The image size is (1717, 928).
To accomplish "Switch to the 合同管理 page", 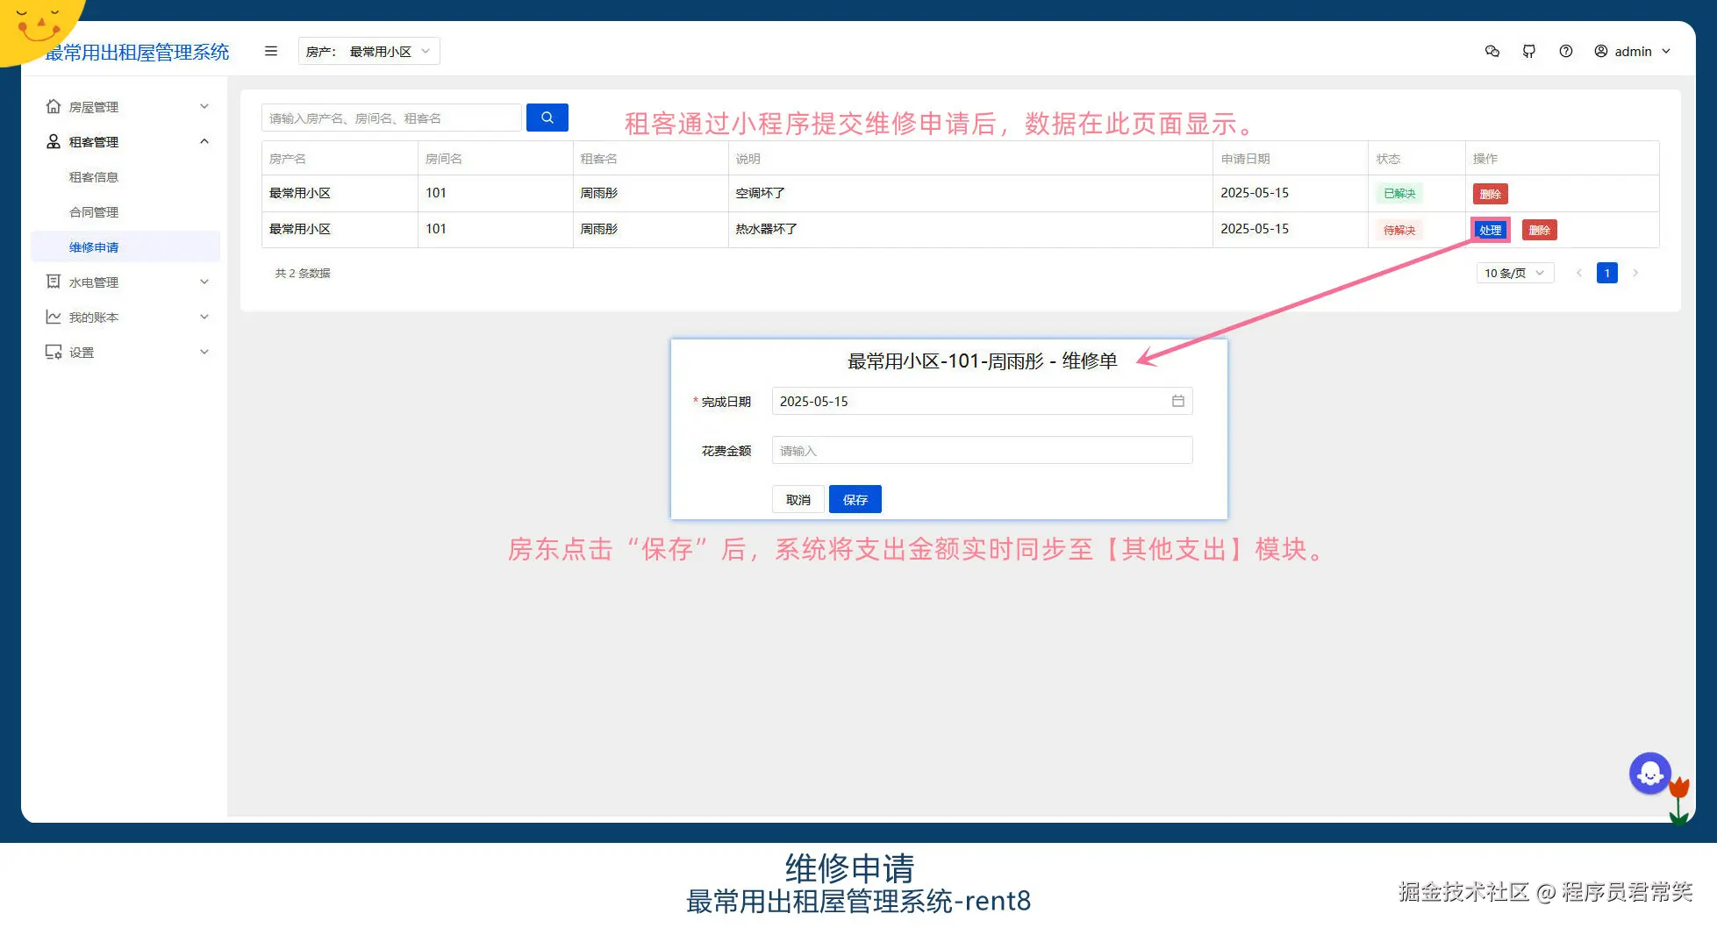I will click(92, 211).
